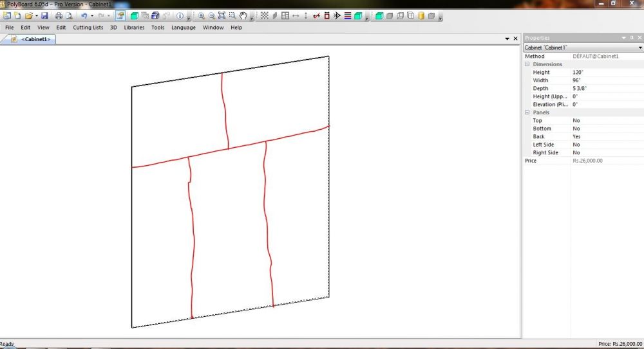Click the vertical double-arrow icon
The image size is (644, 349).
coord(305,15)
